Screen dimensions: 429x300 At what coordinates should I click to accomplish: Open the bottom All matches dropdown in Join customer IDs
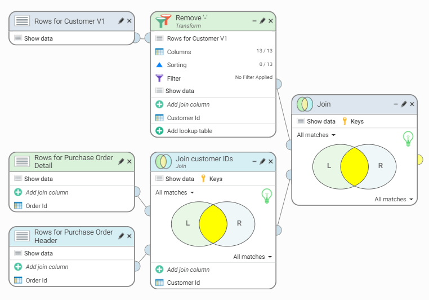click(252, 257)
